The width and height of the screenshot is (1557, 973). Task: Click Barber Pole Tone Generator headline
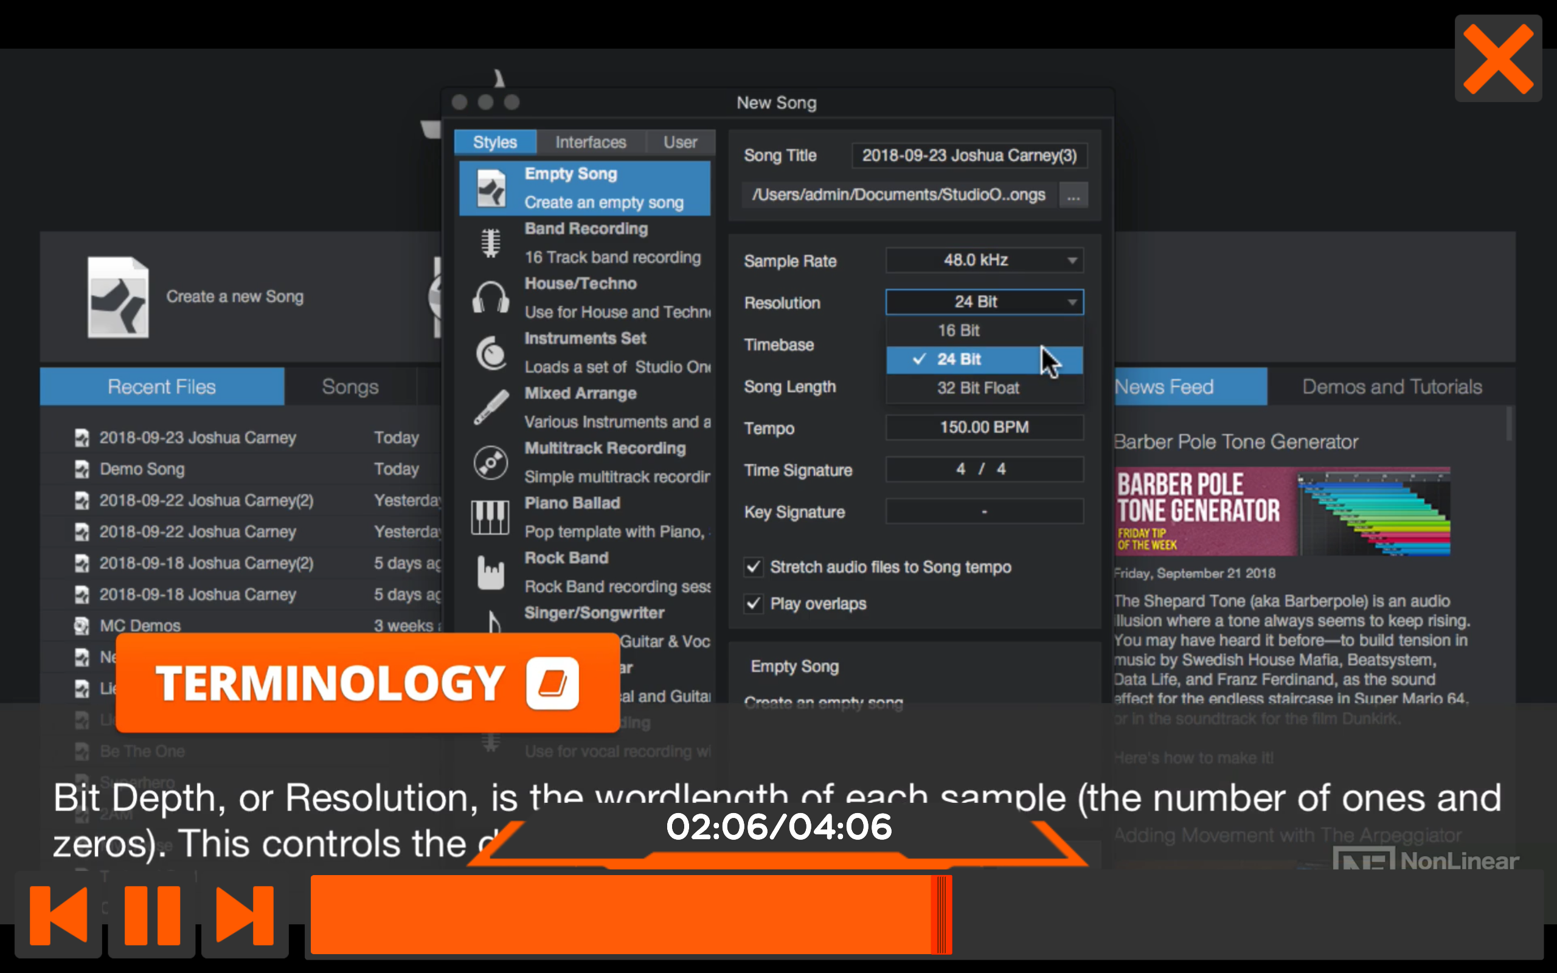(x=1236, y=442)
